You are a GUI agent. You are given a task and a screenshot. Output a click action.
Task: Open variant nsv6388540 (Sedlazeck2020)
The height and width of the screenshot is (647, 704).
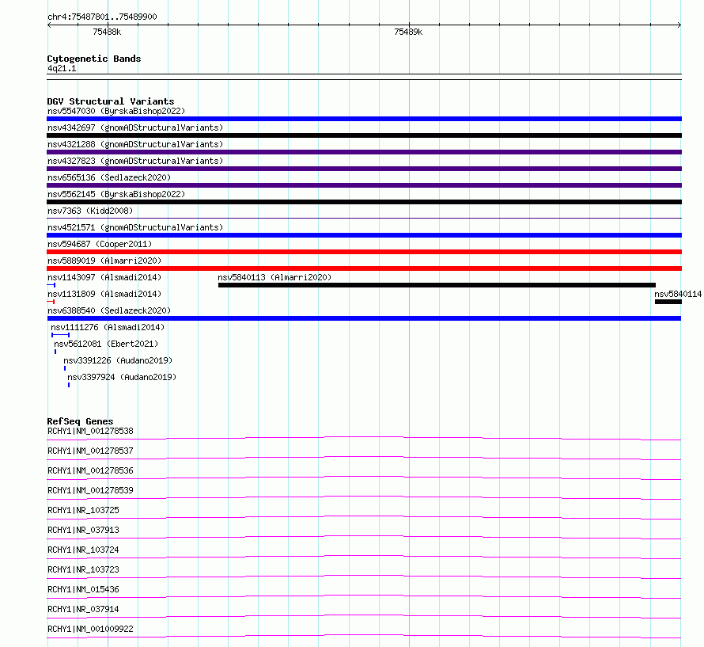(109, 310)
